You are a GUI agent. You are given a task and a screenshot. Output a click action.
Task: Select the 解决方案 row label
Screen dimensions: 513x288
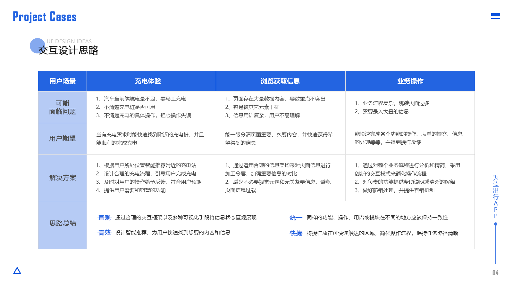[63, 178]
